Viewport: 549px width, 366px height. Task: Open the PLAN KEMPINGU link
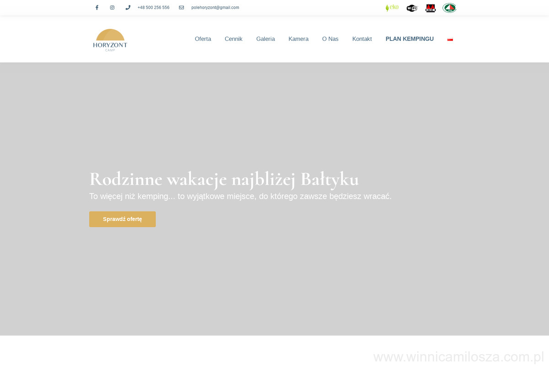pos(409,39)
